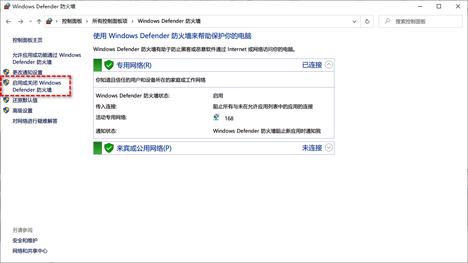Open 启用或关闭 Windows Defender 防火墙 link

click(x=37, y=86)
